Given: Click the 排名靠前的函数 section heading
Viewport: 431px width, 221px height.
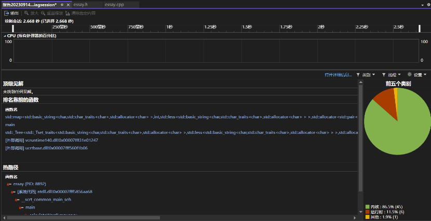Looking at the screenshot, I should 21,100.
